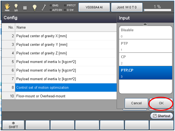This screenshot has width=175, height=131.
Task: Open the Shortcut button
Action: pos(162,116)
